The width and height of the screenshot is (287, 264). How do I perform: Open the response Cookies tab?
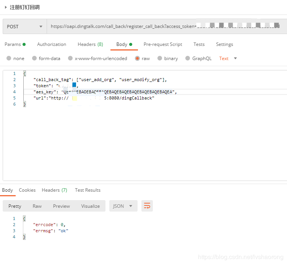click(27, 190)
